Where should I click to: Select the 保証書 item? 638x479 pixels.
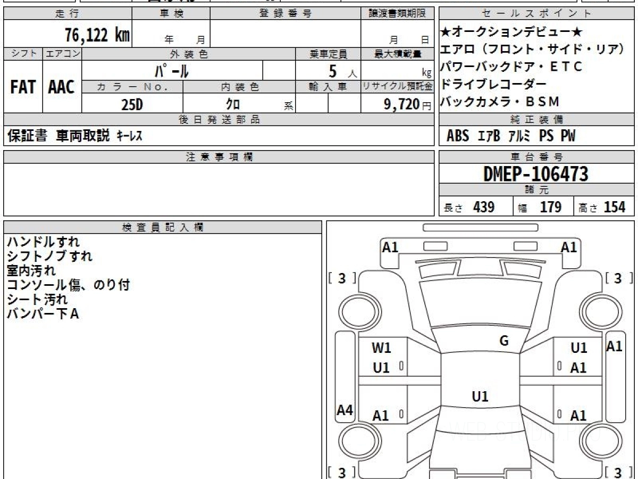pyautogui.click(x=27, y=136)
